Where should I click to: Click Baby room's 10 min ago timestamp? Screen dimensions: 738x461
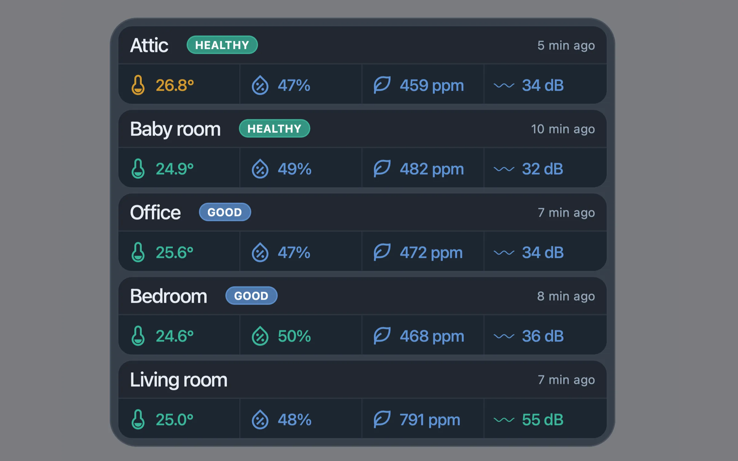click(563, 129)
